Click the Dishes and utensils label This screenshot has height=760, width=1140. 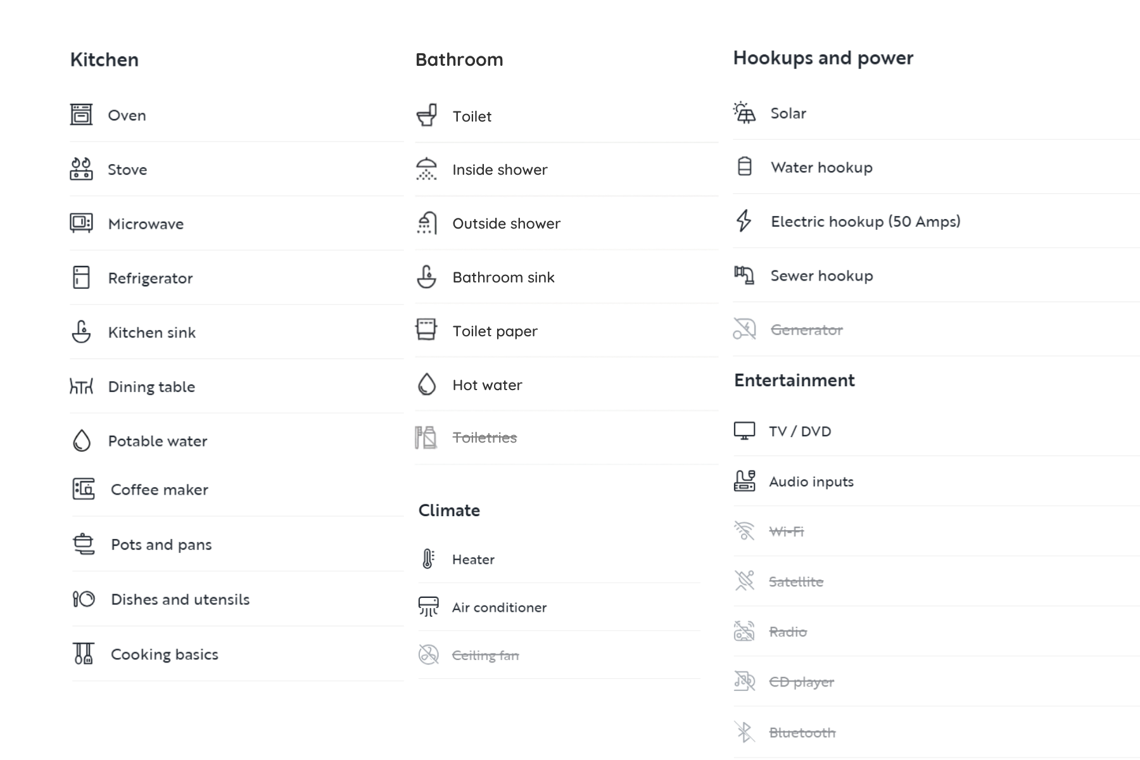pos(180,599)
